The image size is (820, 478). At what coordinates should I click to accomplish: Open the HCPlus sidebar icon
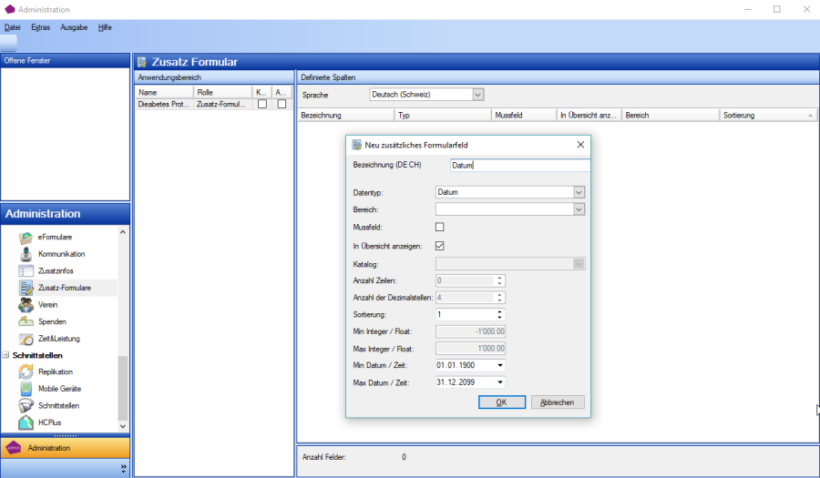click(26, 422)
